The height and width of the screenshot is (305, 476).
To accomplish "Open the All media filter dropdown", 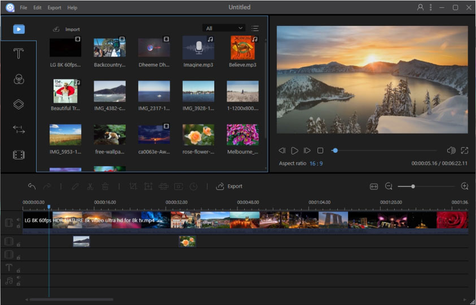I will (x=224, y=28).
